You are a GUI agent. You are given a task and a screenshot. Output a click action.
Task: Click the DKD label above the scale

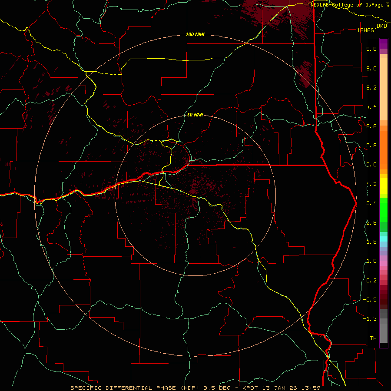coord(382,26)
